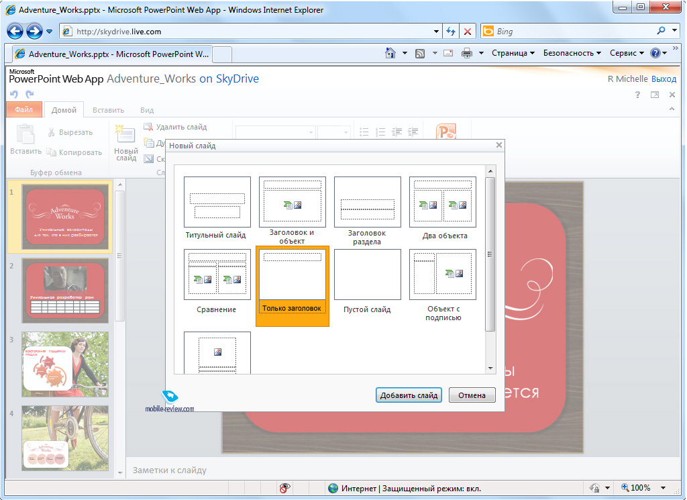Screen dimensions: 687x500
Task: Click the increase indent icon
Action: tap(413, 132)
